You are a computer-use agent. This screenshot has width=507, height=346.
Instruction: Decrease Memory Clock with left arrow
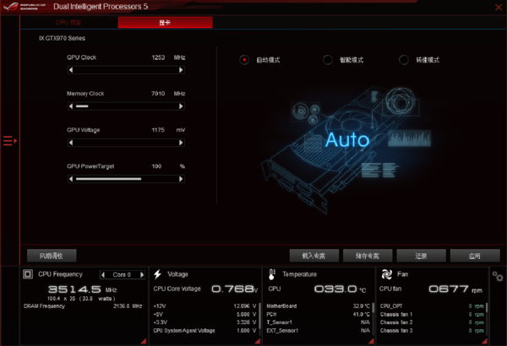[71, 106]
